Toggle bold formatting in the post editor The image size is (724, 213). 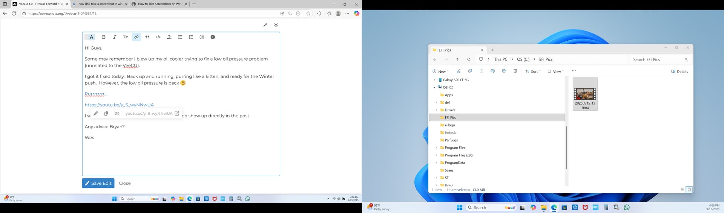pos(104,37)
